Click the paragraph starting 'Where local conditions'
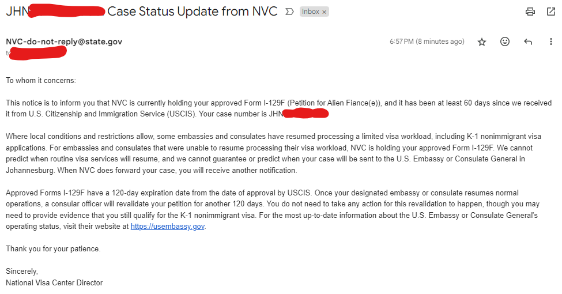Viewport: 562px width, 294px height. (x=273, y=153)
